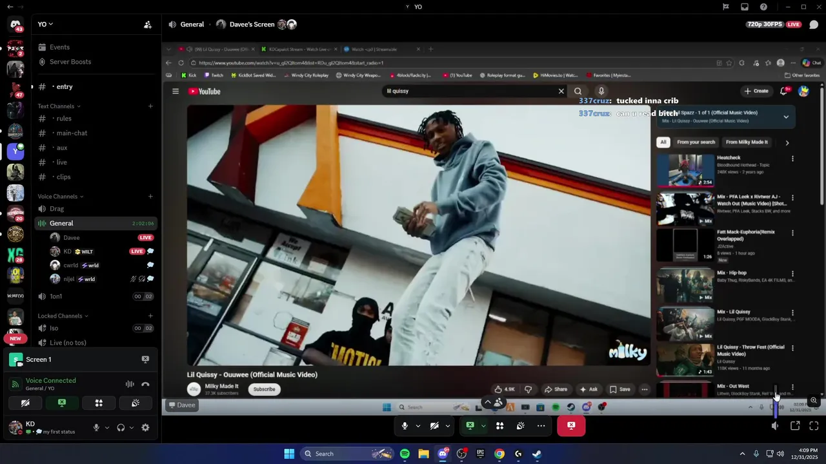Enter fullscreen for the stream

814,426
